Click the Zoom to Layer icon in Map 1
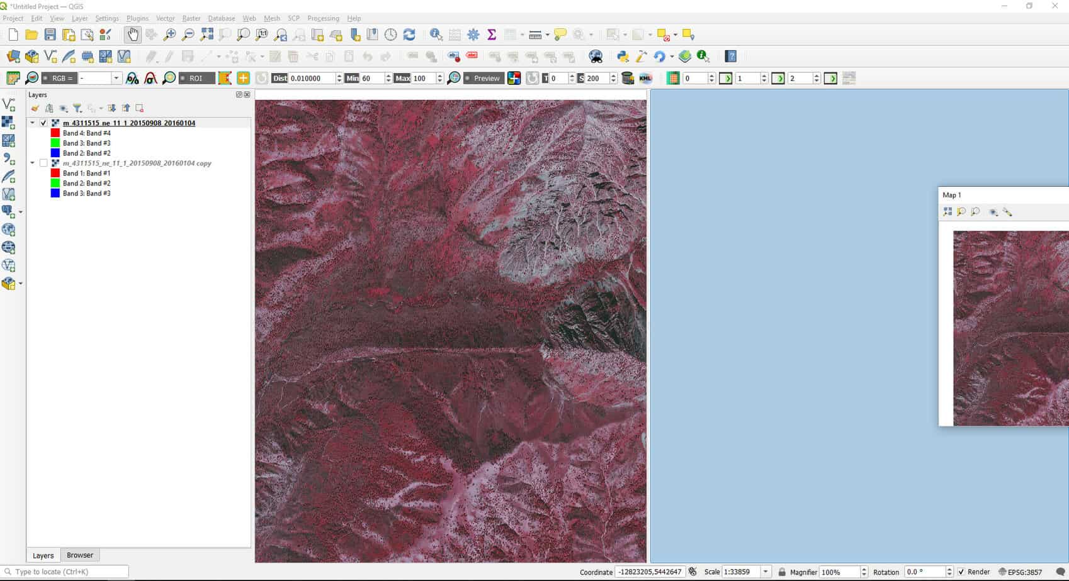 (x=946, y=212)
